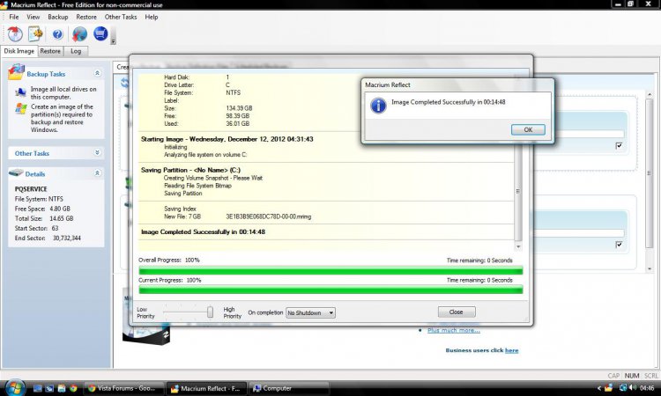Click the taskbar clock showing 04:46
661x396 pixels.
(x=647, y=388)
